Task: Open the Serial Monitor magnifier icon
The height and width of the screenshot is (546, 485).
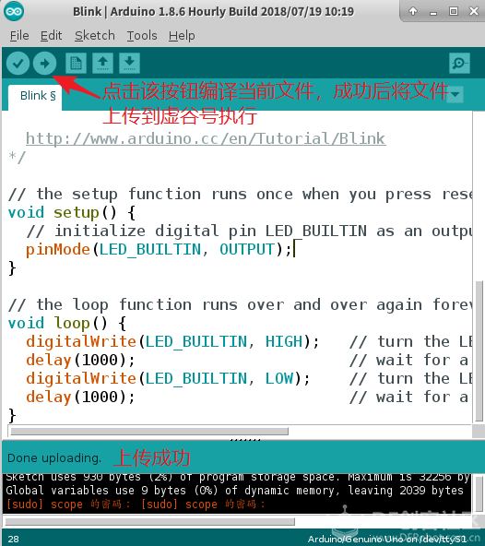Action: pyautogui.click(x=459, y=63)
